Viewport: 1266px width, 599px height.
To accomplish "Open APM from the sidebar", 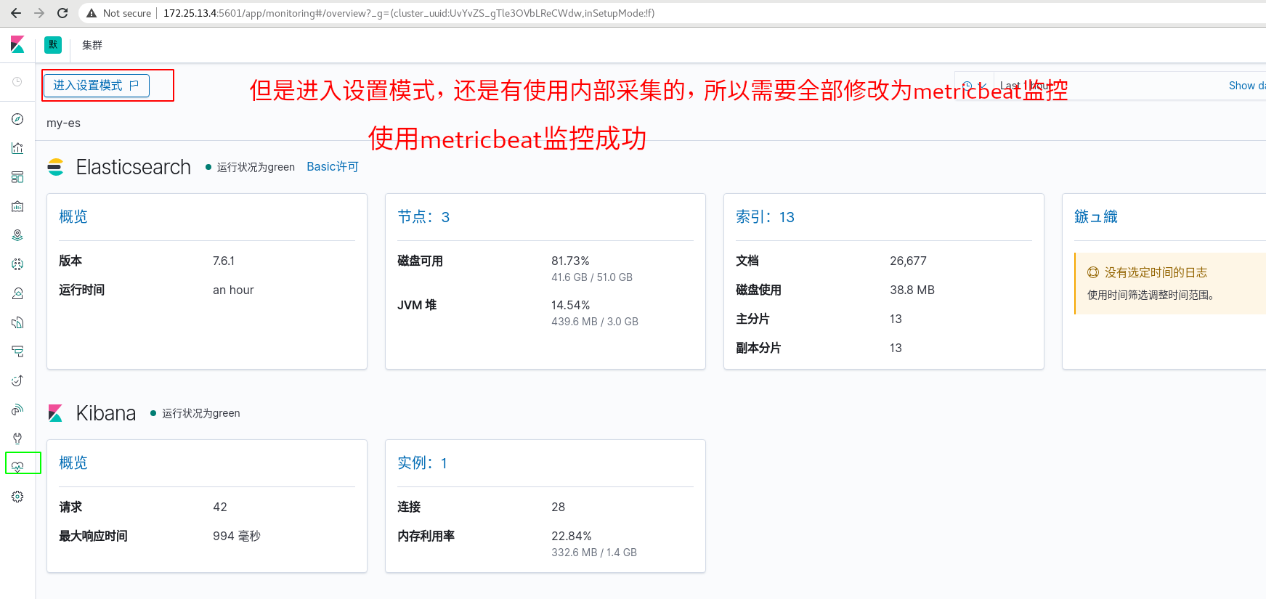I will coord(17,351).
